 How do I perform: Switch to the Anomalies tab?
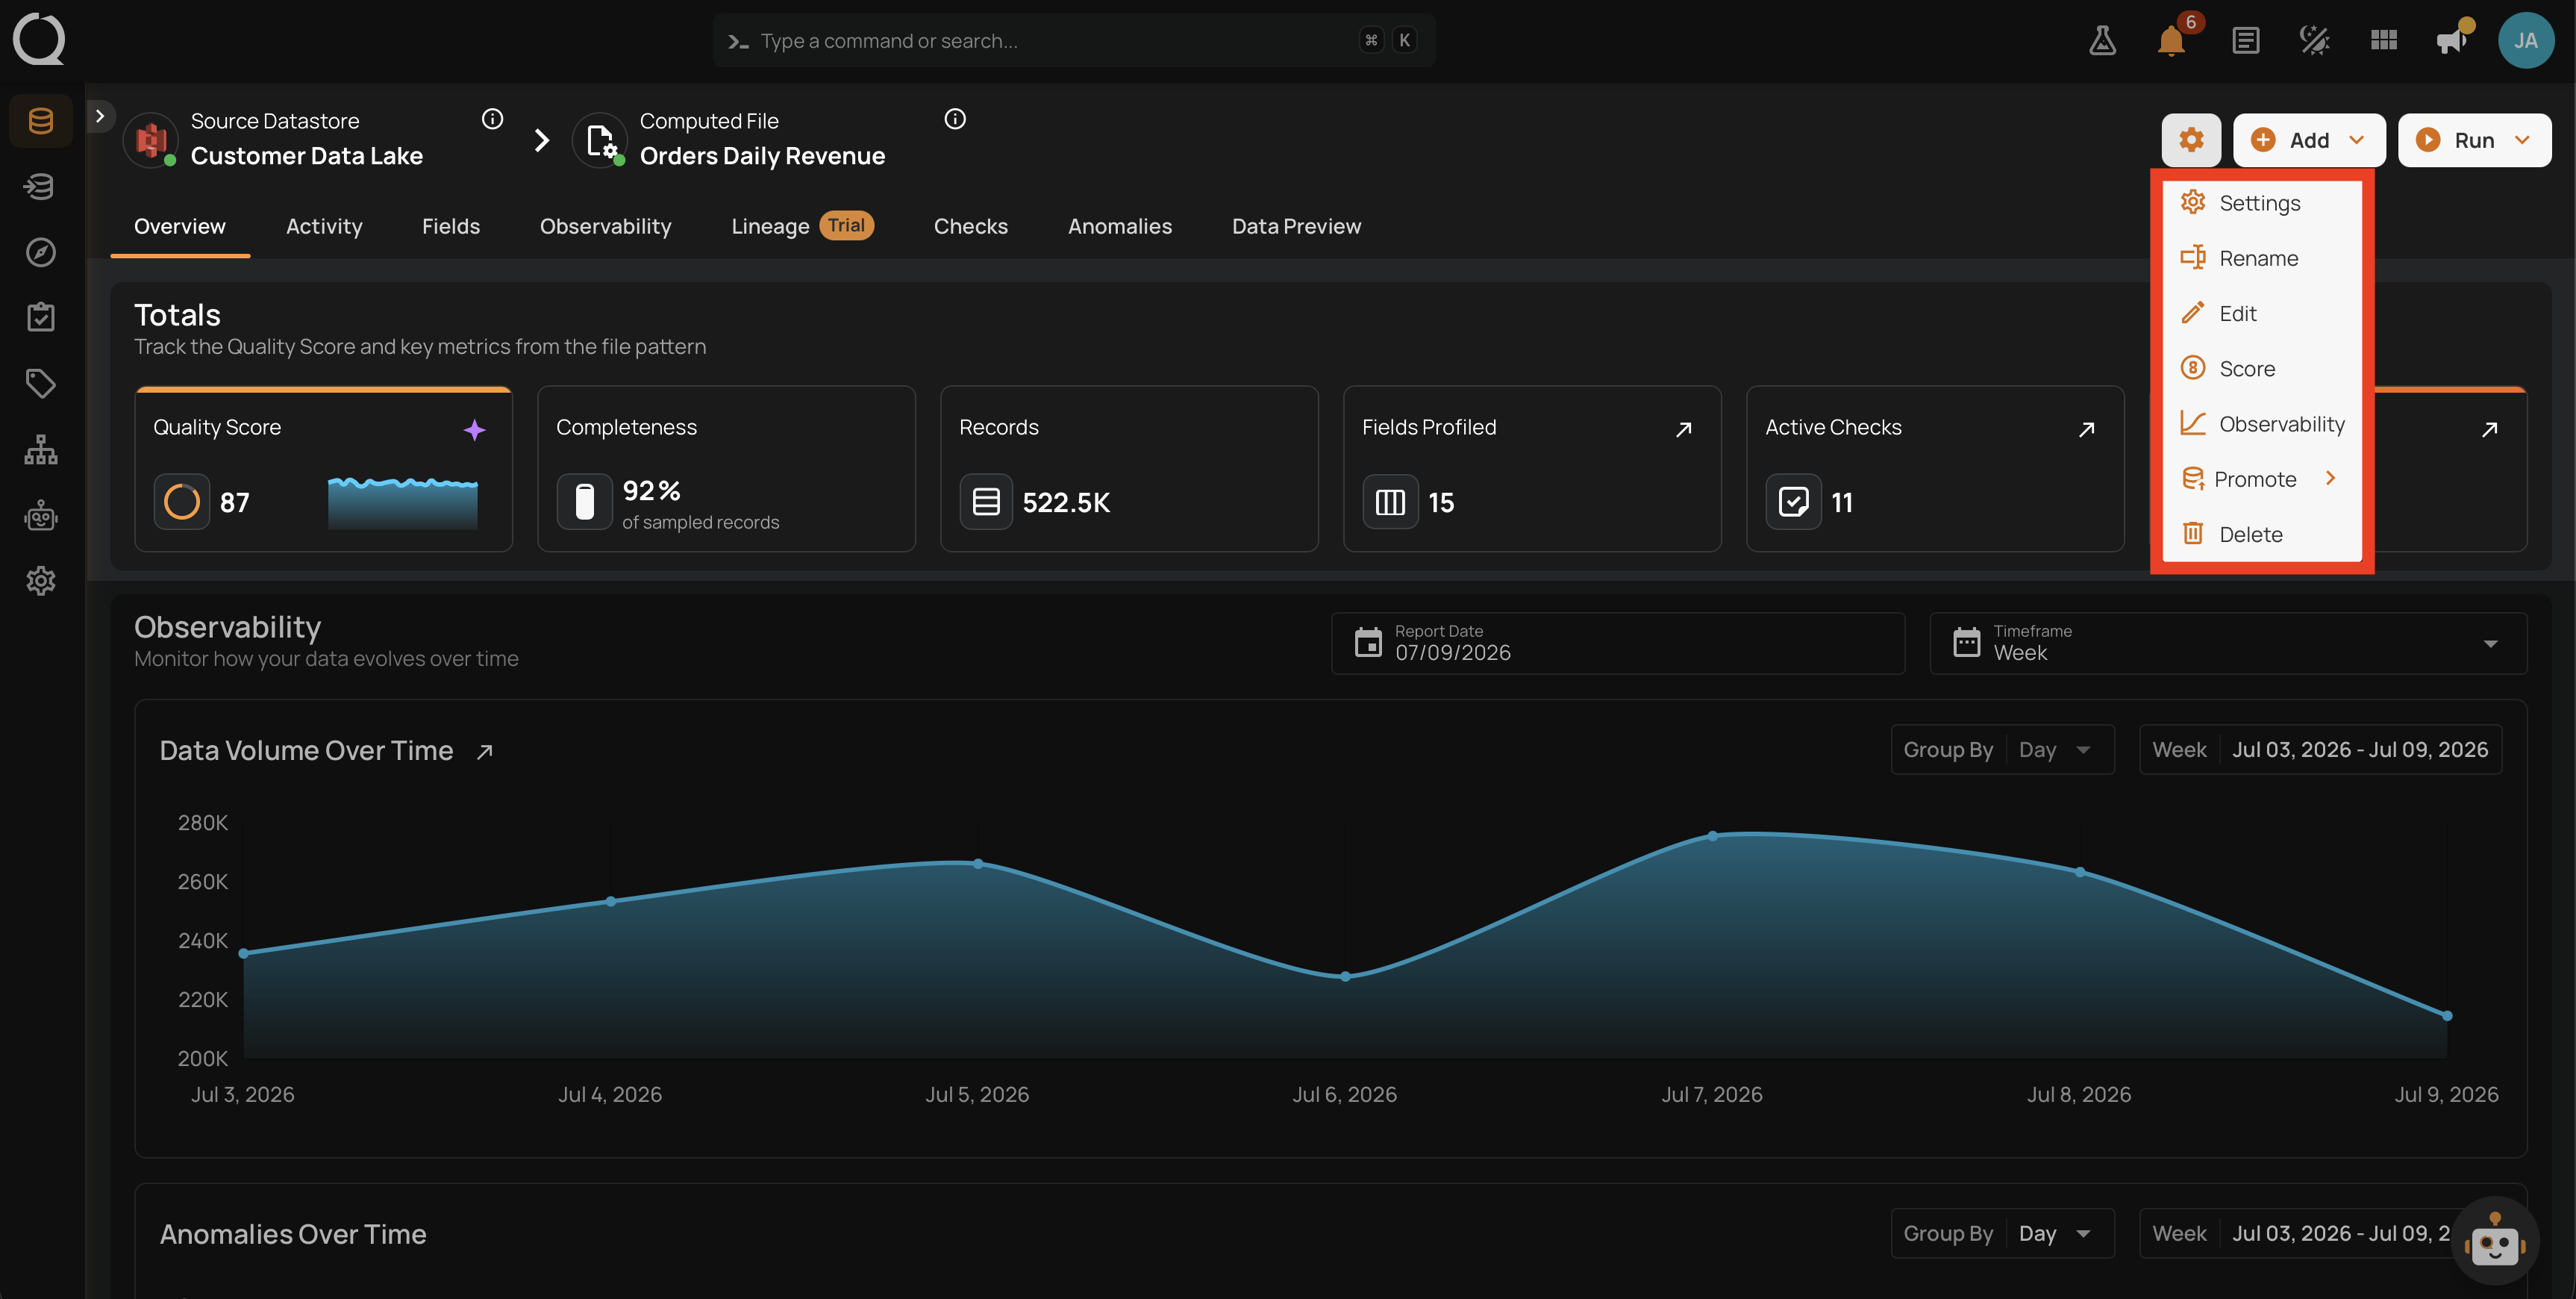1119,226
